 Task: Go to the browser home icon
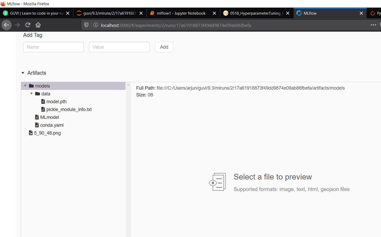point(38,25)
